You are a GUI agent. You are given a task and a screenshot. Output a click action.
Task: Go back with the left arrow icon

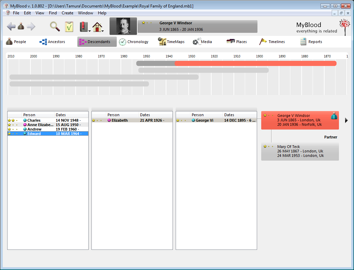point(11,26)
